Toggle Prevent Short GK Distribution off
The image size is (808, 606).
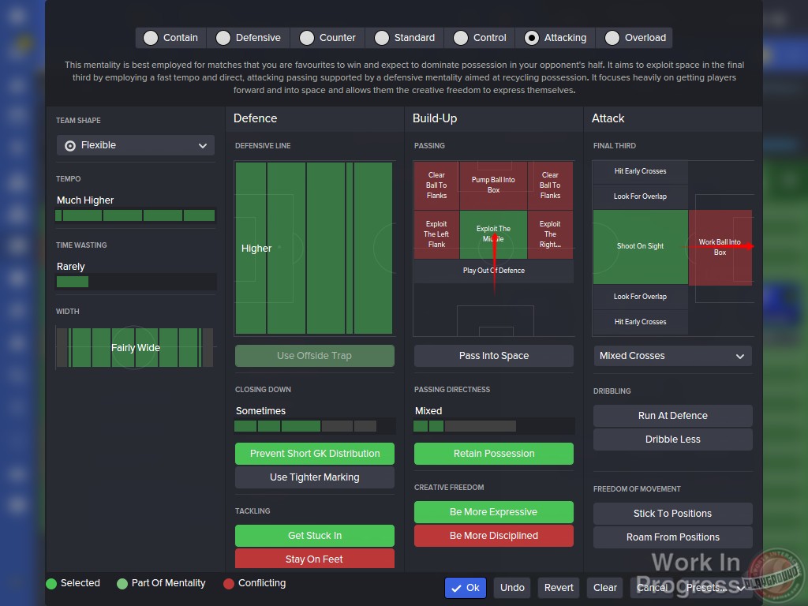[x=314, y=454]
